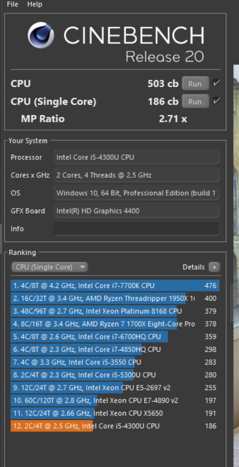Screen dimensions: 239x467
Task: Click the panel splitter grip handle
Action: pyautogui.click(x=232, y=302)
